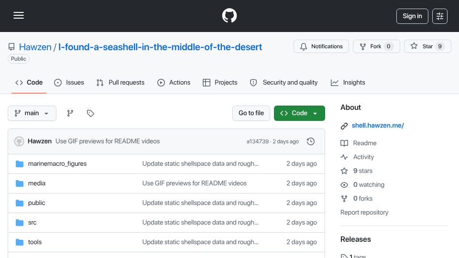
Task: Open the commit message in the public row
Action: (x=200, y=203)
